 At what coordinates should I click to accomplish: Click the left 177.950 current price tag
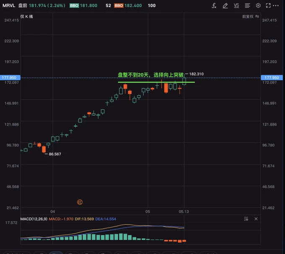tap(10, 78)
